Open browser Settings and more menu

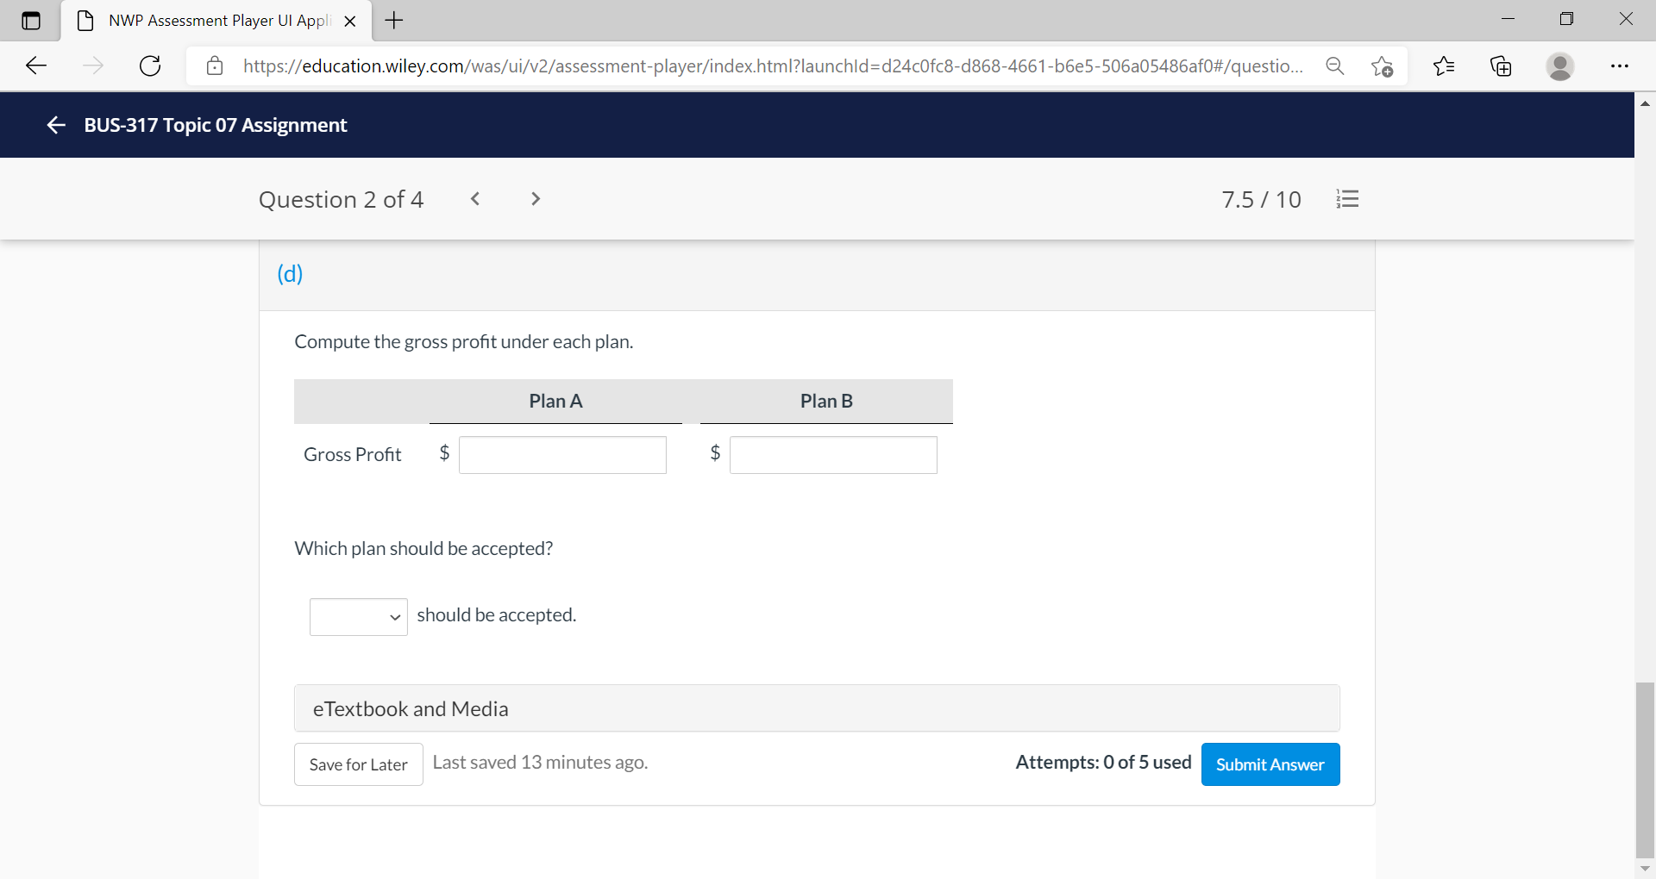1620,65
